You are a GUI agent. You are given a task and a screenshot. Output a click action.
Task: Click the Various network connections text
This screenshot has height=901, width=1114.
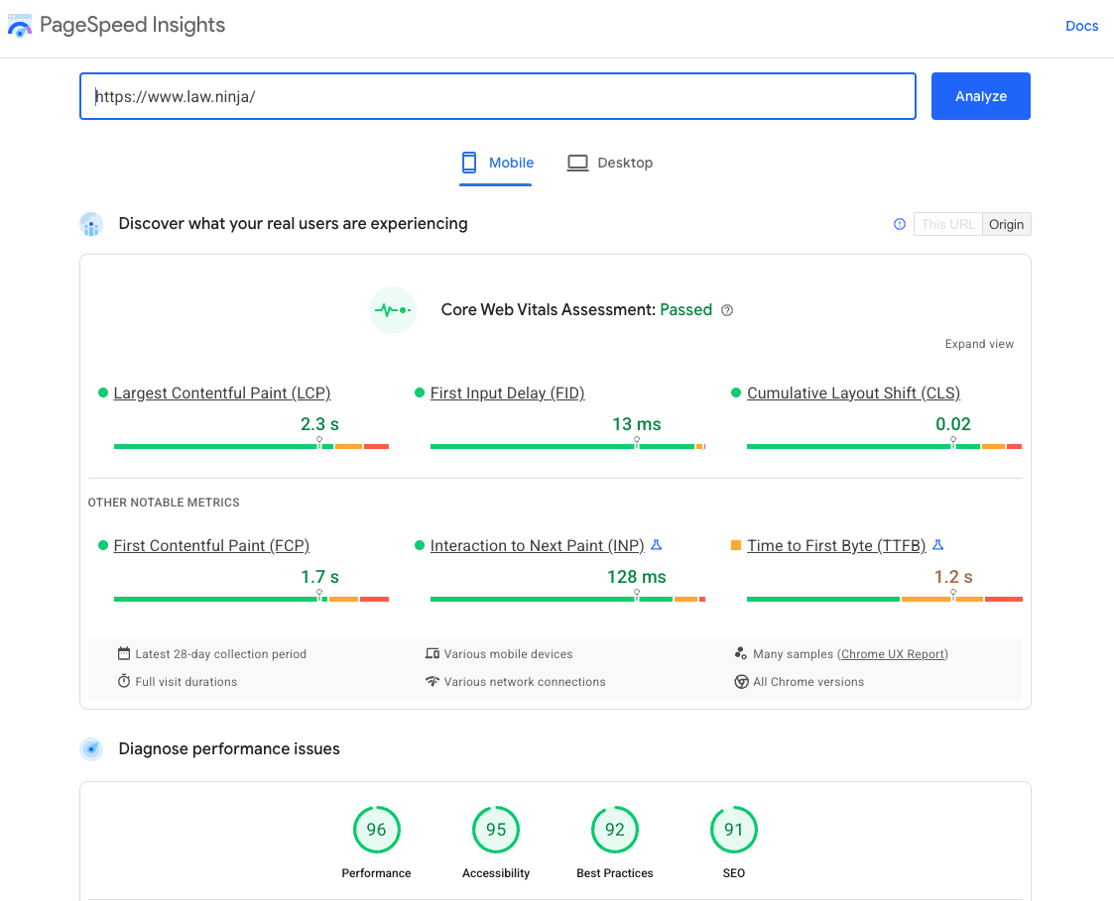525,682
